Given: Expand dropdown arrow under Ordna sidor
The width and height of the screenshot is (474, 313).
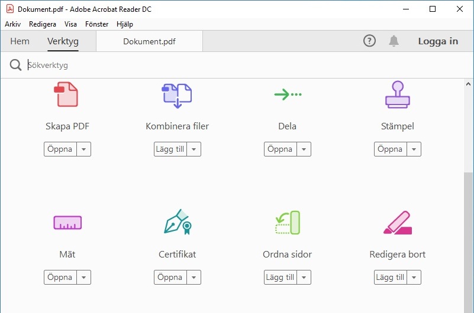Looking at the screenshot, I should click(x=304, y=278).
